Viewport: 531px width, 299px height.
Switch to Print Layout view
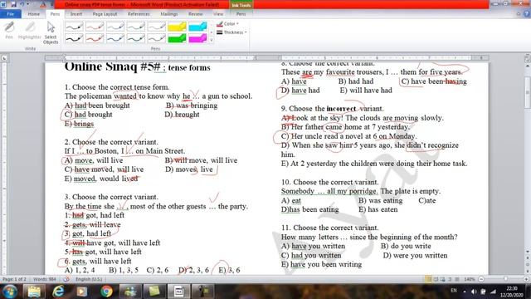click(428, 279)
